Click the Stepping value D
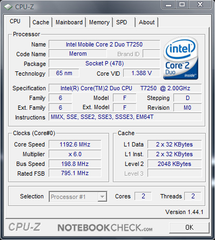Screen dimensions: 215x240 [x=187, y=98]
